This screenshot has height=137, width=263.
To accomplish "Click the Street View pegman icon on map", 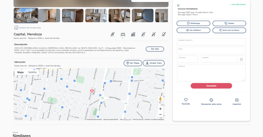I will [x=160, y=99].
